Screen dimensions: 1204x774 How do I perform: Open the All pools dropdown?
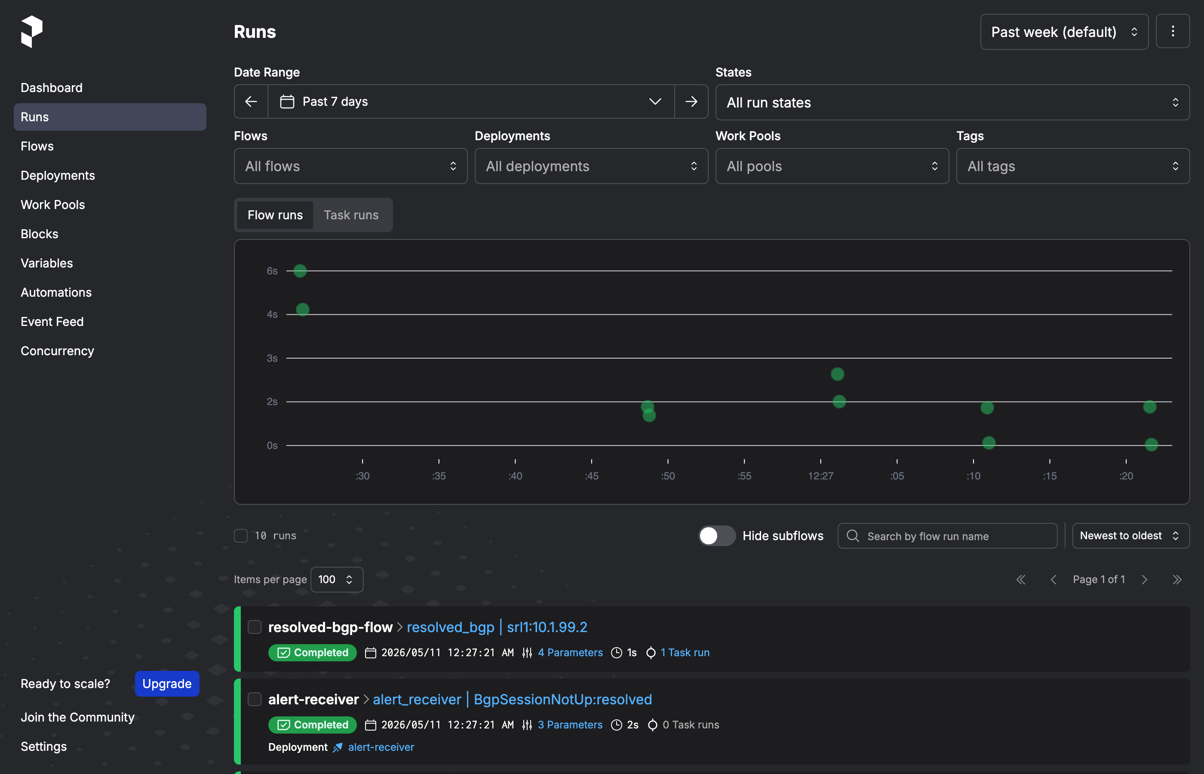(x=832, y=166)
